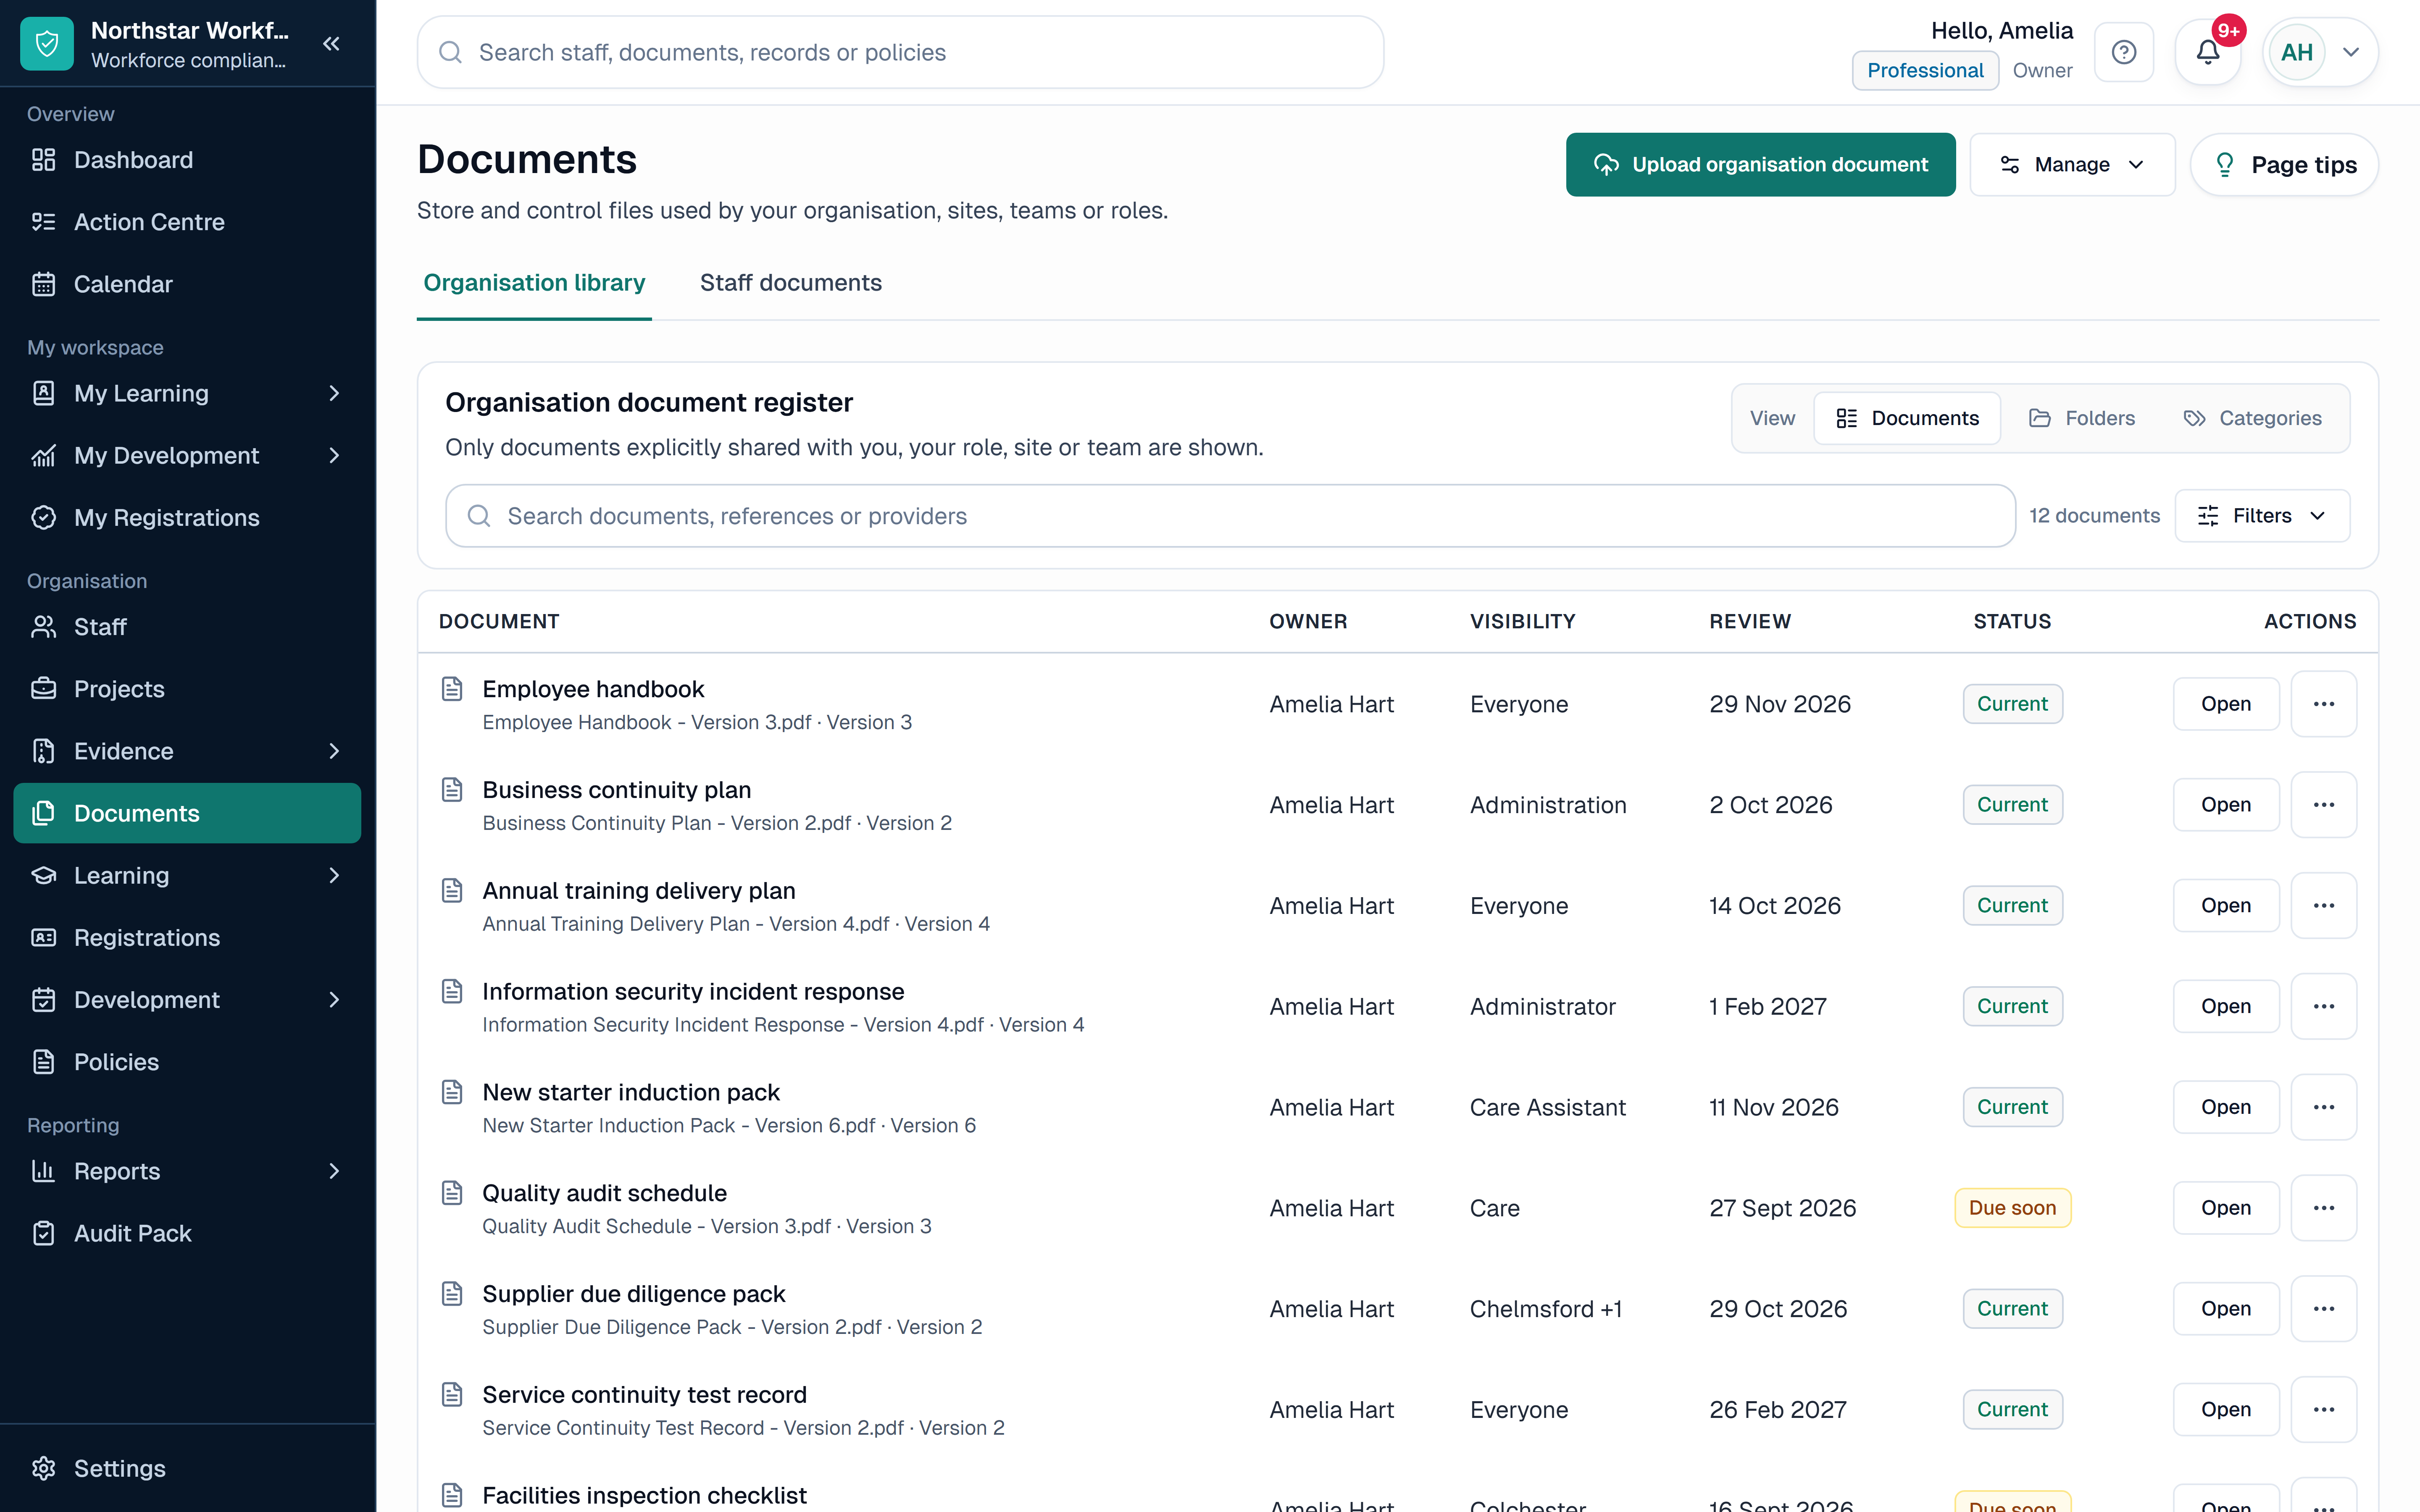Open the Information security incident response document
The image size is (2420, 1512).
click(2226, 1006)
